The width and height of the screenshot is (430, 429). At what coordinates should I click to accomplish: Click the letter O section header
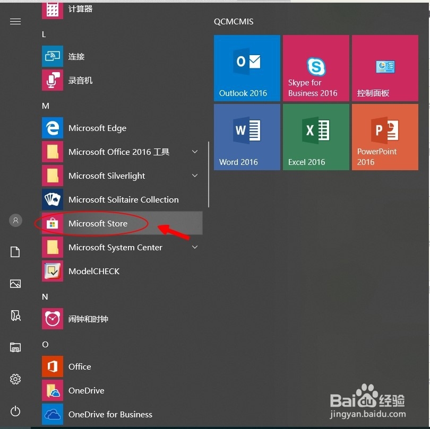(45, 344)
